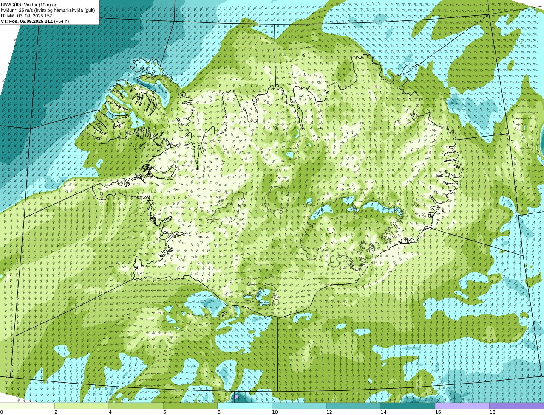Click the light green 2–4 m/s legend swatch
The height and width of the screenshot is (415, 544).
(x=82, y=406)
